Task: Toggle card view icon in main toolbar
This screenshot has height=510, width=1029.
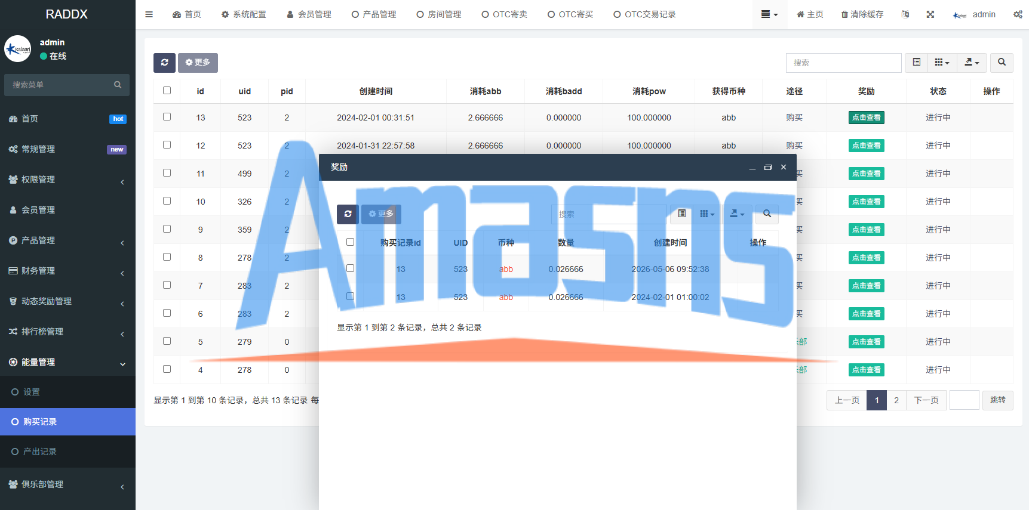Action: [x=916, y=63]
